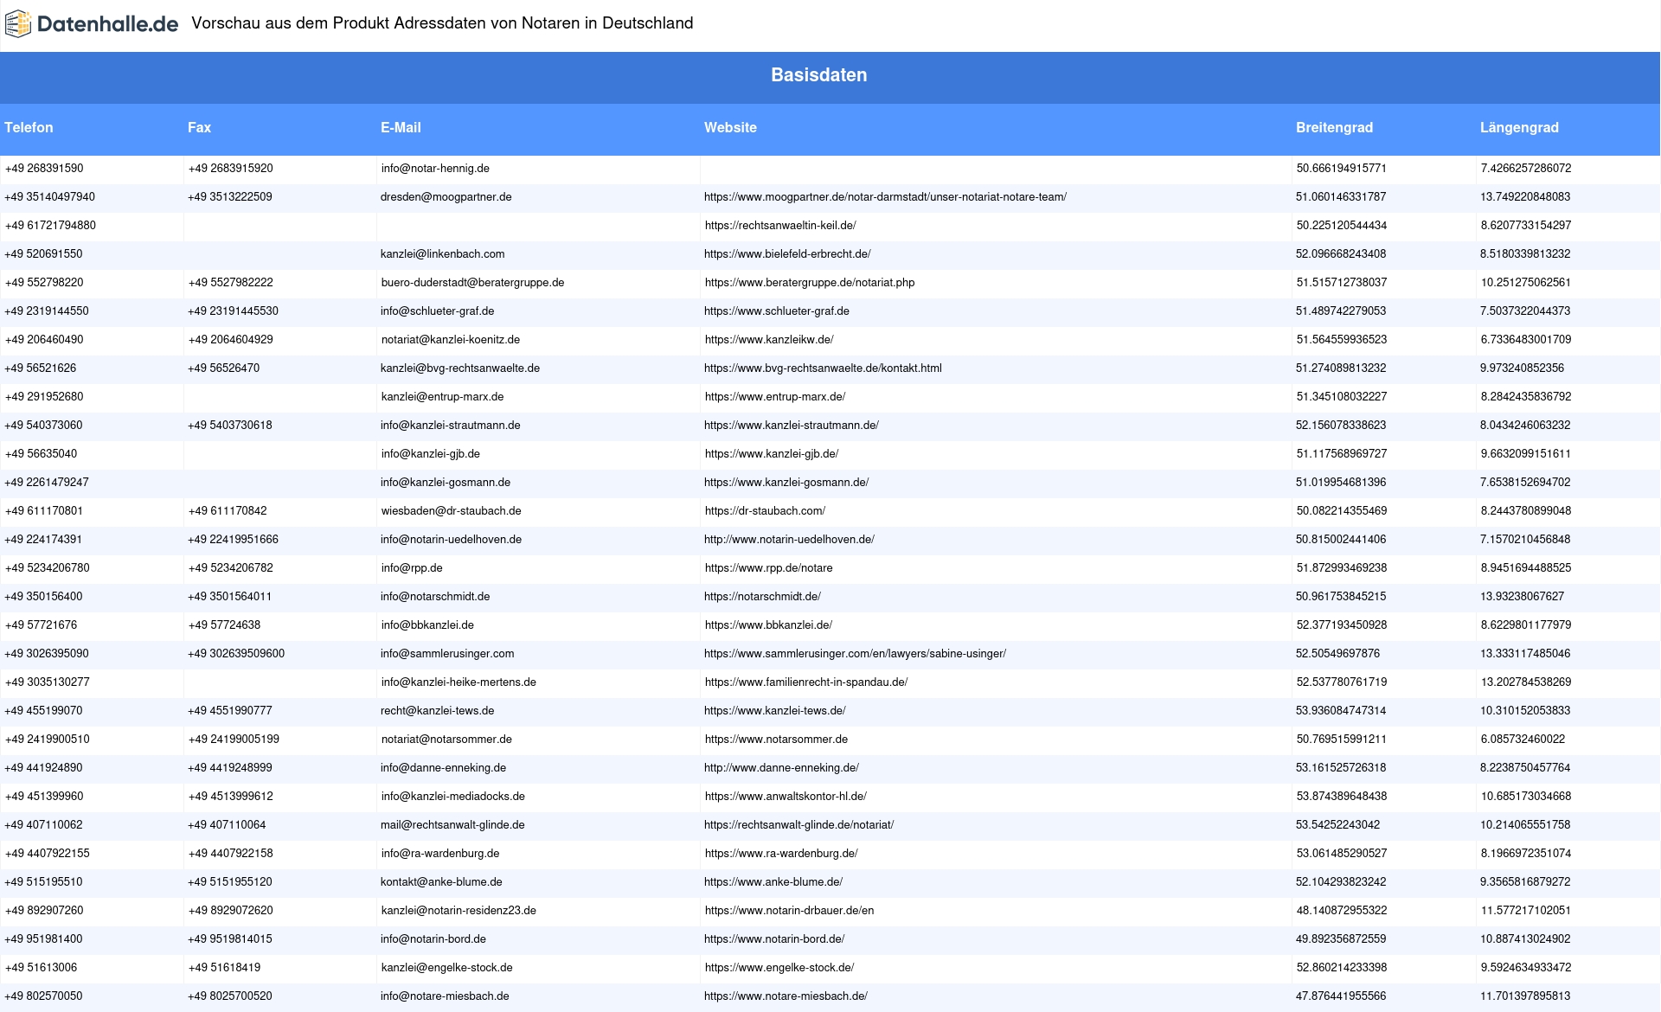Select fax number +49 302639509600

(236, 654)
